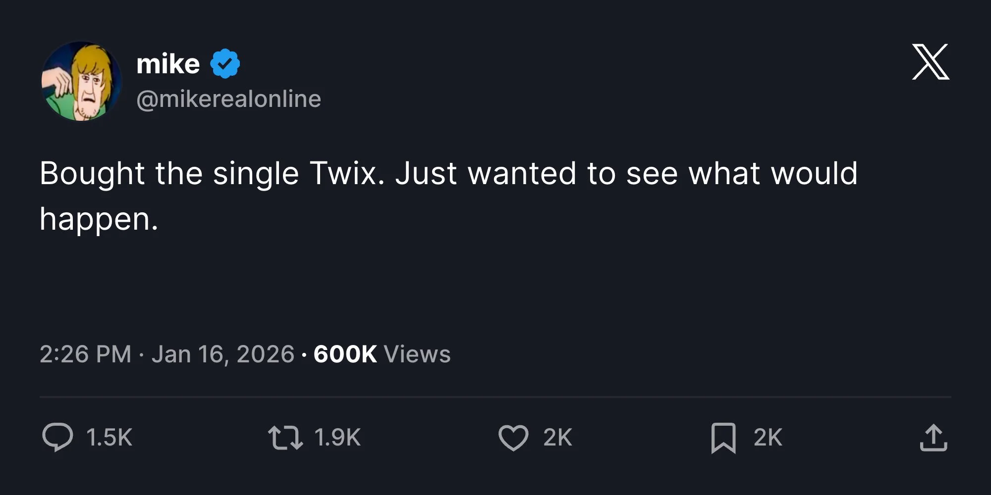Click the X logo icon

click(x=931, y=62)
